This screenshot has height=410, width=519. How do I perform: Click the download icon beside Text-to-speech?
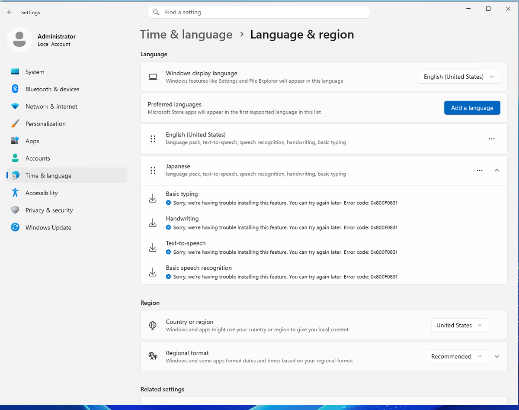click(153, 247)
